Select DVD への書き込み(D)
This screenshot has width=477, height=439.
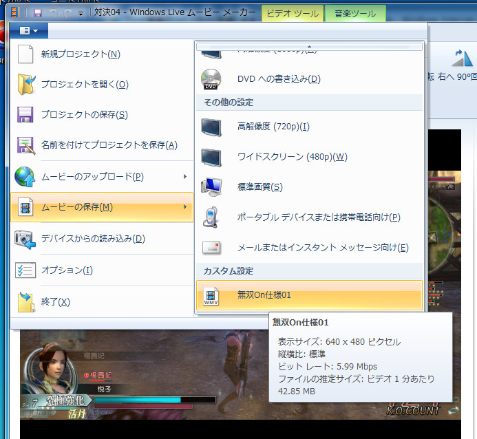(x=309, y=79)
